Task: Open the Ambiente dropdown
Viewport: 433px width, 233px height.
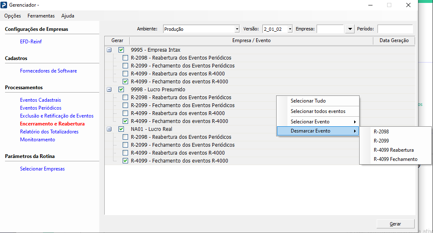Action: pyautogui.click(x=237, y=29)
